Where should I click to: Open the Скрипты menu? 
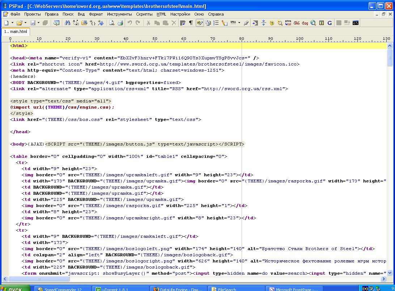(x=144, y=14)
